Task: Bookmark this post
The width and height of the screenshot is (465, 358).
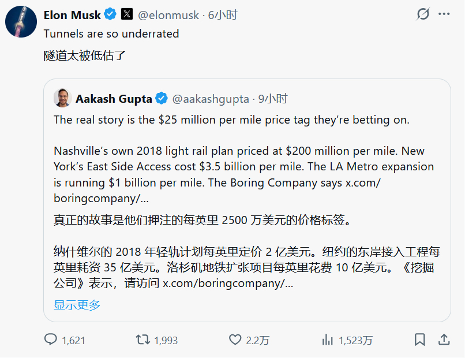Action: click(420, 340)
